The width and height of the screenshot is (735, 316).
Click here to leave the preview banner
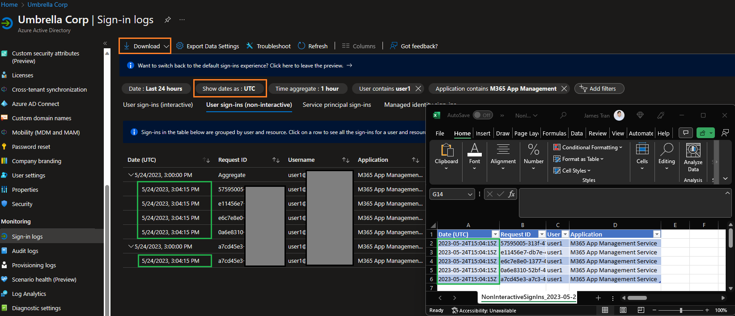pos(245,65)
